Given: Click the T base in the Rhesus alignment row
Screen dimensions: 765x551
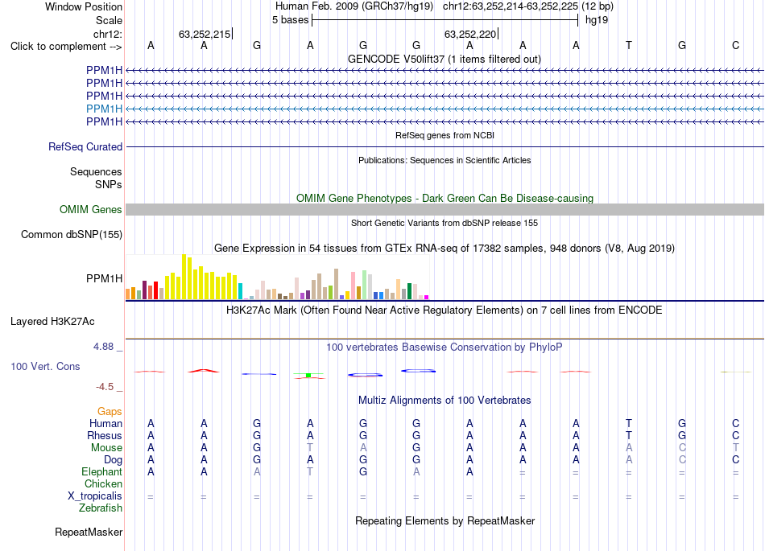Looking at the screenshot, I should click(629, 435).
